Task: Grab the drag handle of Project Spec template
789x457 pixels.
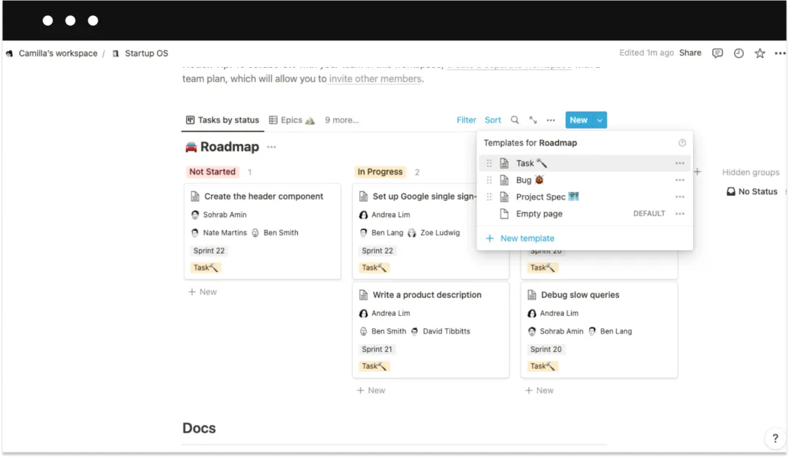Action: pos(489,197)
